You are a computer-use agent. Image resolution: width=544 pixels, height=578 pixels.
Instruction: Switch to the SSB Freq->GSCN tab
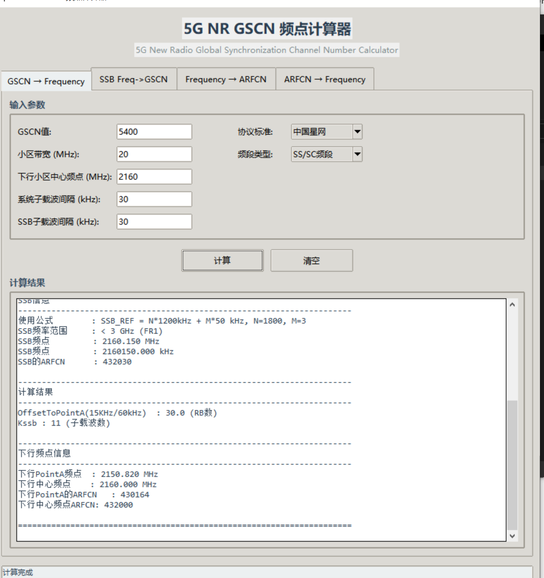click(x=134, y=78)
